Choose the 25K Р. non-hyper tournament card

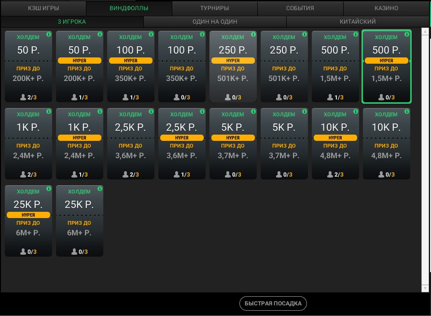(80, 221)
